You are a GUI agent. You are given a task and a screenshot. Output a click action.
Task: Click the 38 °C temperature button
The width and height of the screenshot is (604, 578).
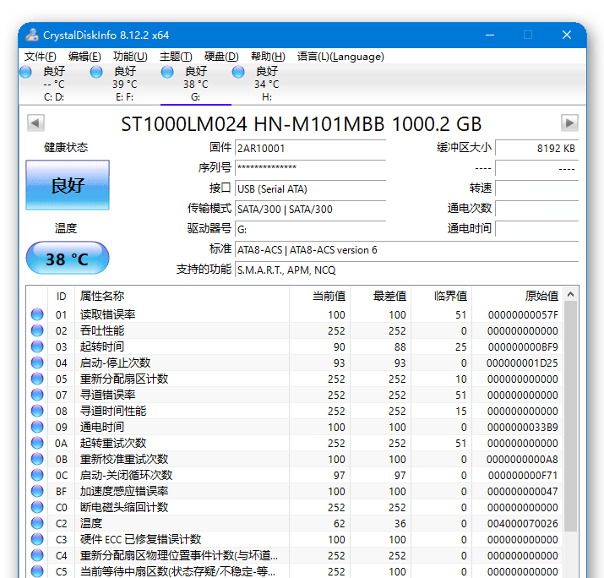point(68,259)
